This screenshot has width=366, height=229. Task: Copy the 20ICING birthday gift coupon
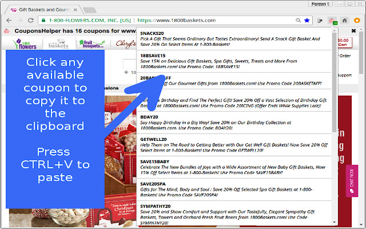(234, 101)
